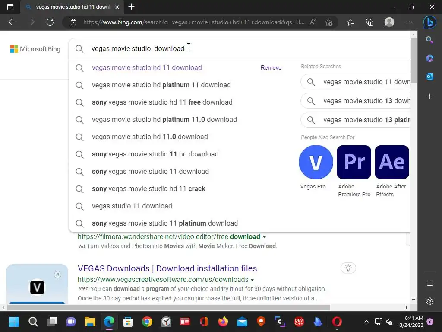This screenshot has height=332, width=442.
Task: Open Edge Settings and more menu
Action: pos(409,22)
